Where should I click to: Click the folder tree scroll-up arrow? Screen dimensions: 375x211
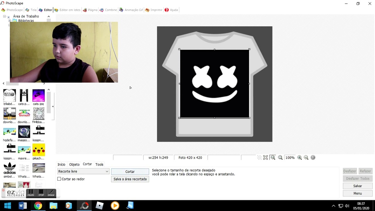[49, 16]
